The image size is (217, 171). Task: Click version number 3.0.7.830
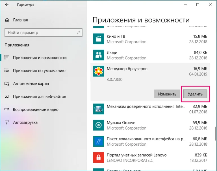click(x=114, y=80)
